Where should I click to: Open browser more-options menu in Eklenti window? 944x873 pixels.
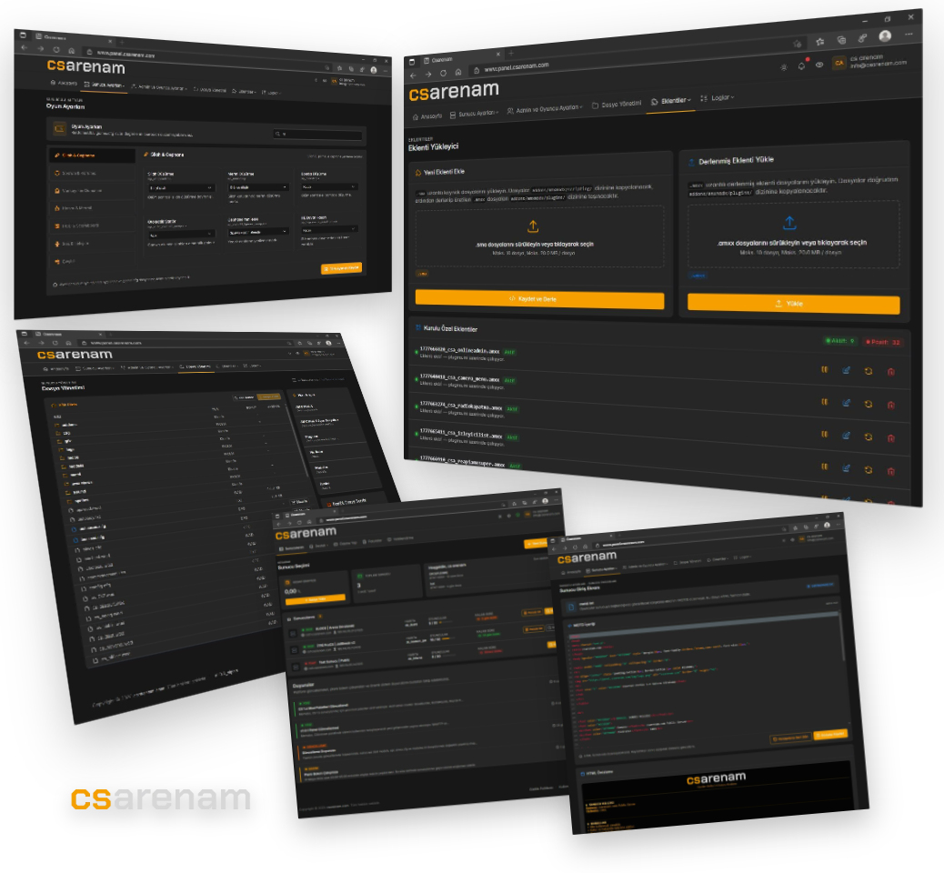pyautogui.click(x=909, y=35)
